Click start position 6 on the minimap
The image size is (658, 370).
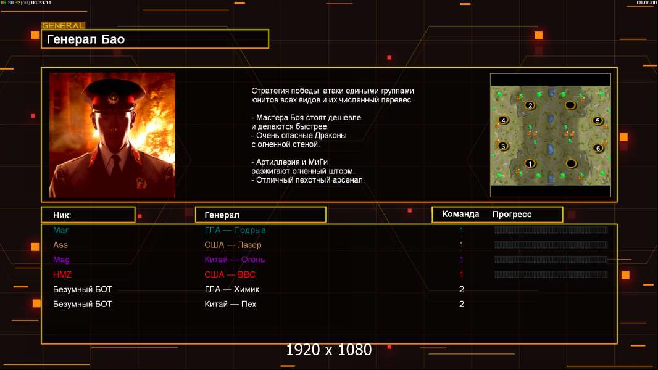pos(598,148)
